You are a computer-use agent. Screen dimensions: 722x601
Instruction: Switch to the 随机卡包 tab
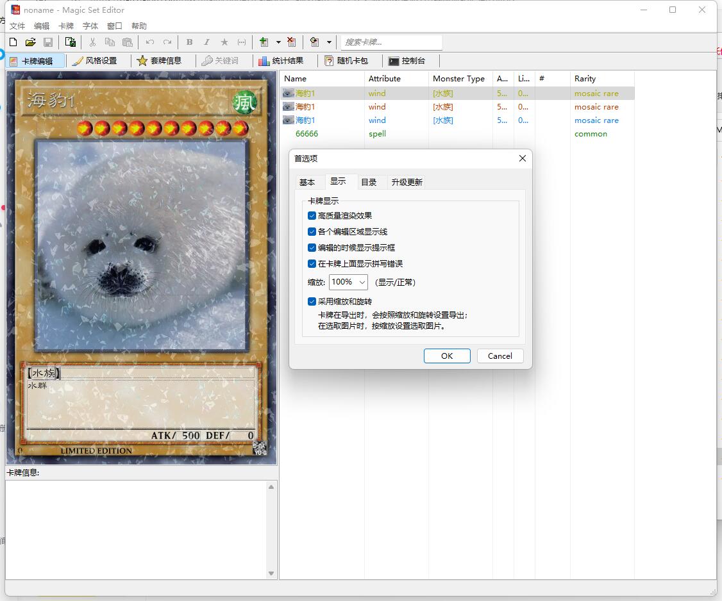click(346, 61)
